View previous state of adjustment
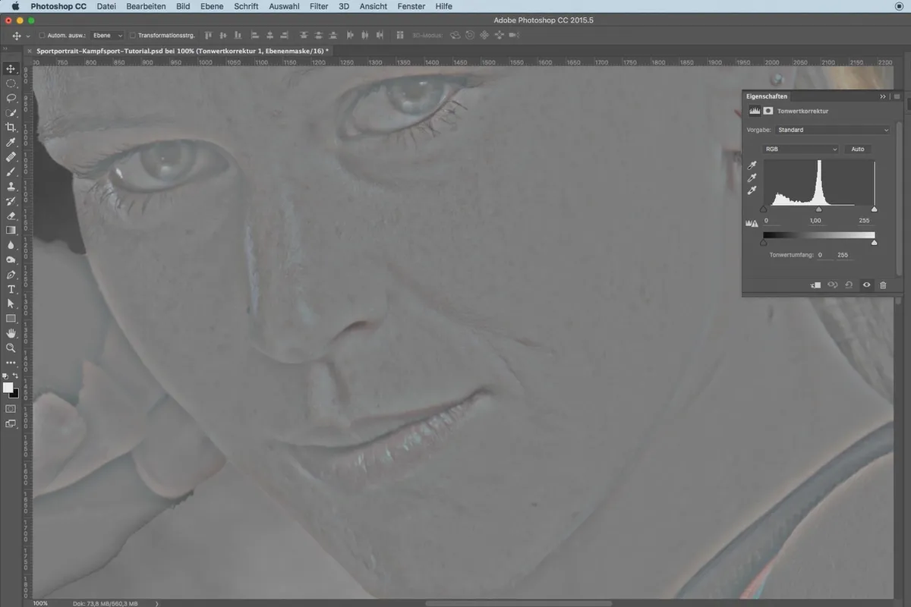 pyautogui.click(x=832, y=285)
